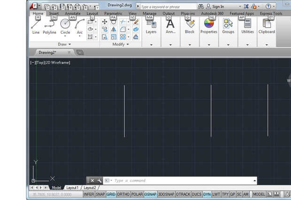Expand the Draw panel title
Viewport: 291px width, 200px height.
pos(64,44)
